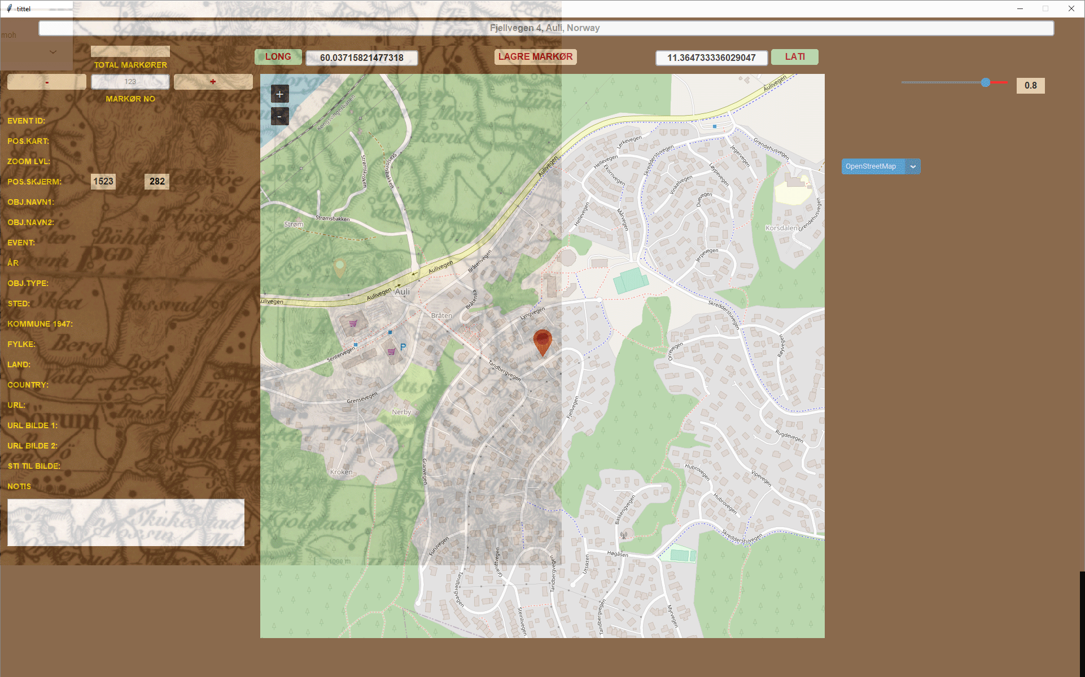Click the feather app icon in title bar

tap(9, 8)
